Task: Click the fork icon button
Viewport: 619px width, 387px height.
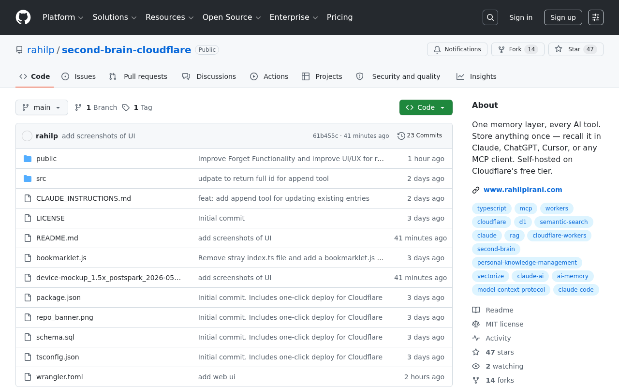Action: [x=501, y=49]
